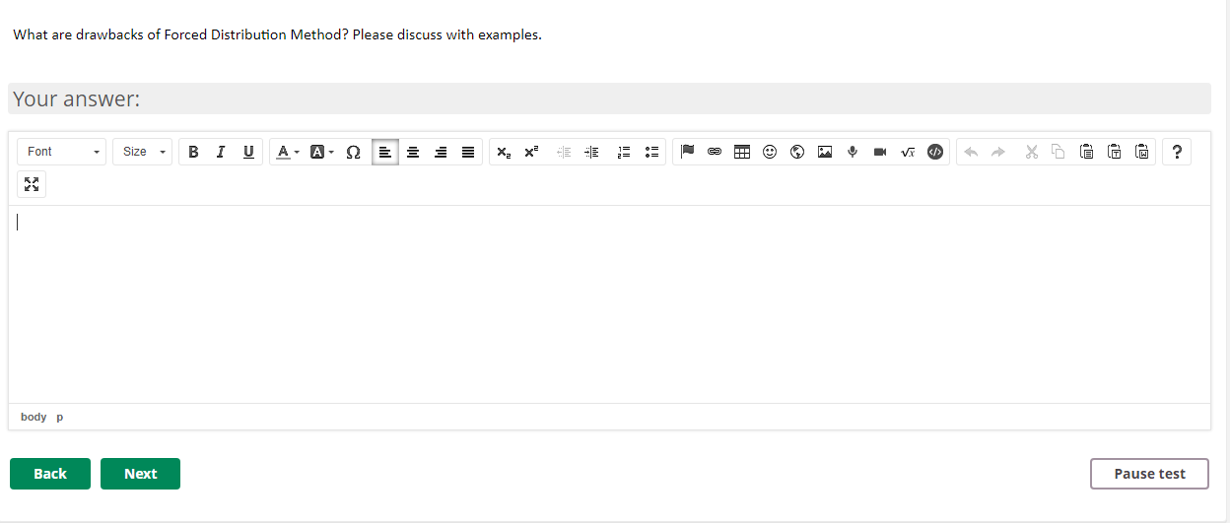Toggle subscript formatting
This screenshot has width=1230, height=523.
(503, 152)
